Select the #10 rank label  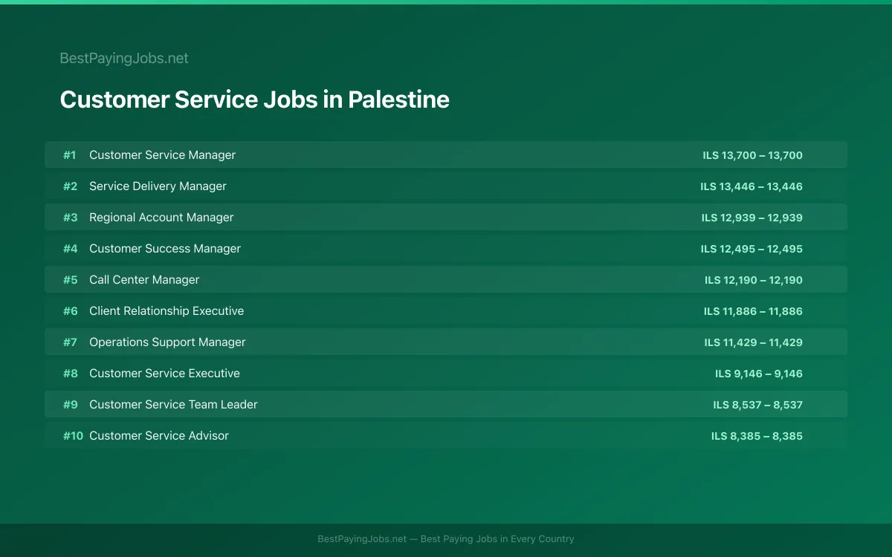(x=73, y=436)
